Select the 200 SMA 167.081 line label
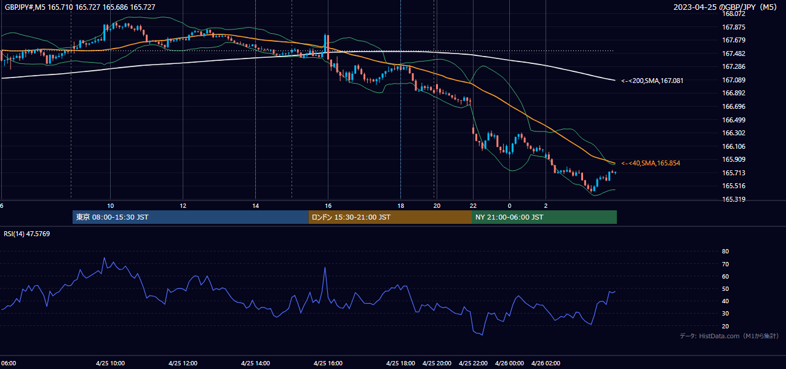This screenshot has width=786, height=369. [x=653, y=81]
